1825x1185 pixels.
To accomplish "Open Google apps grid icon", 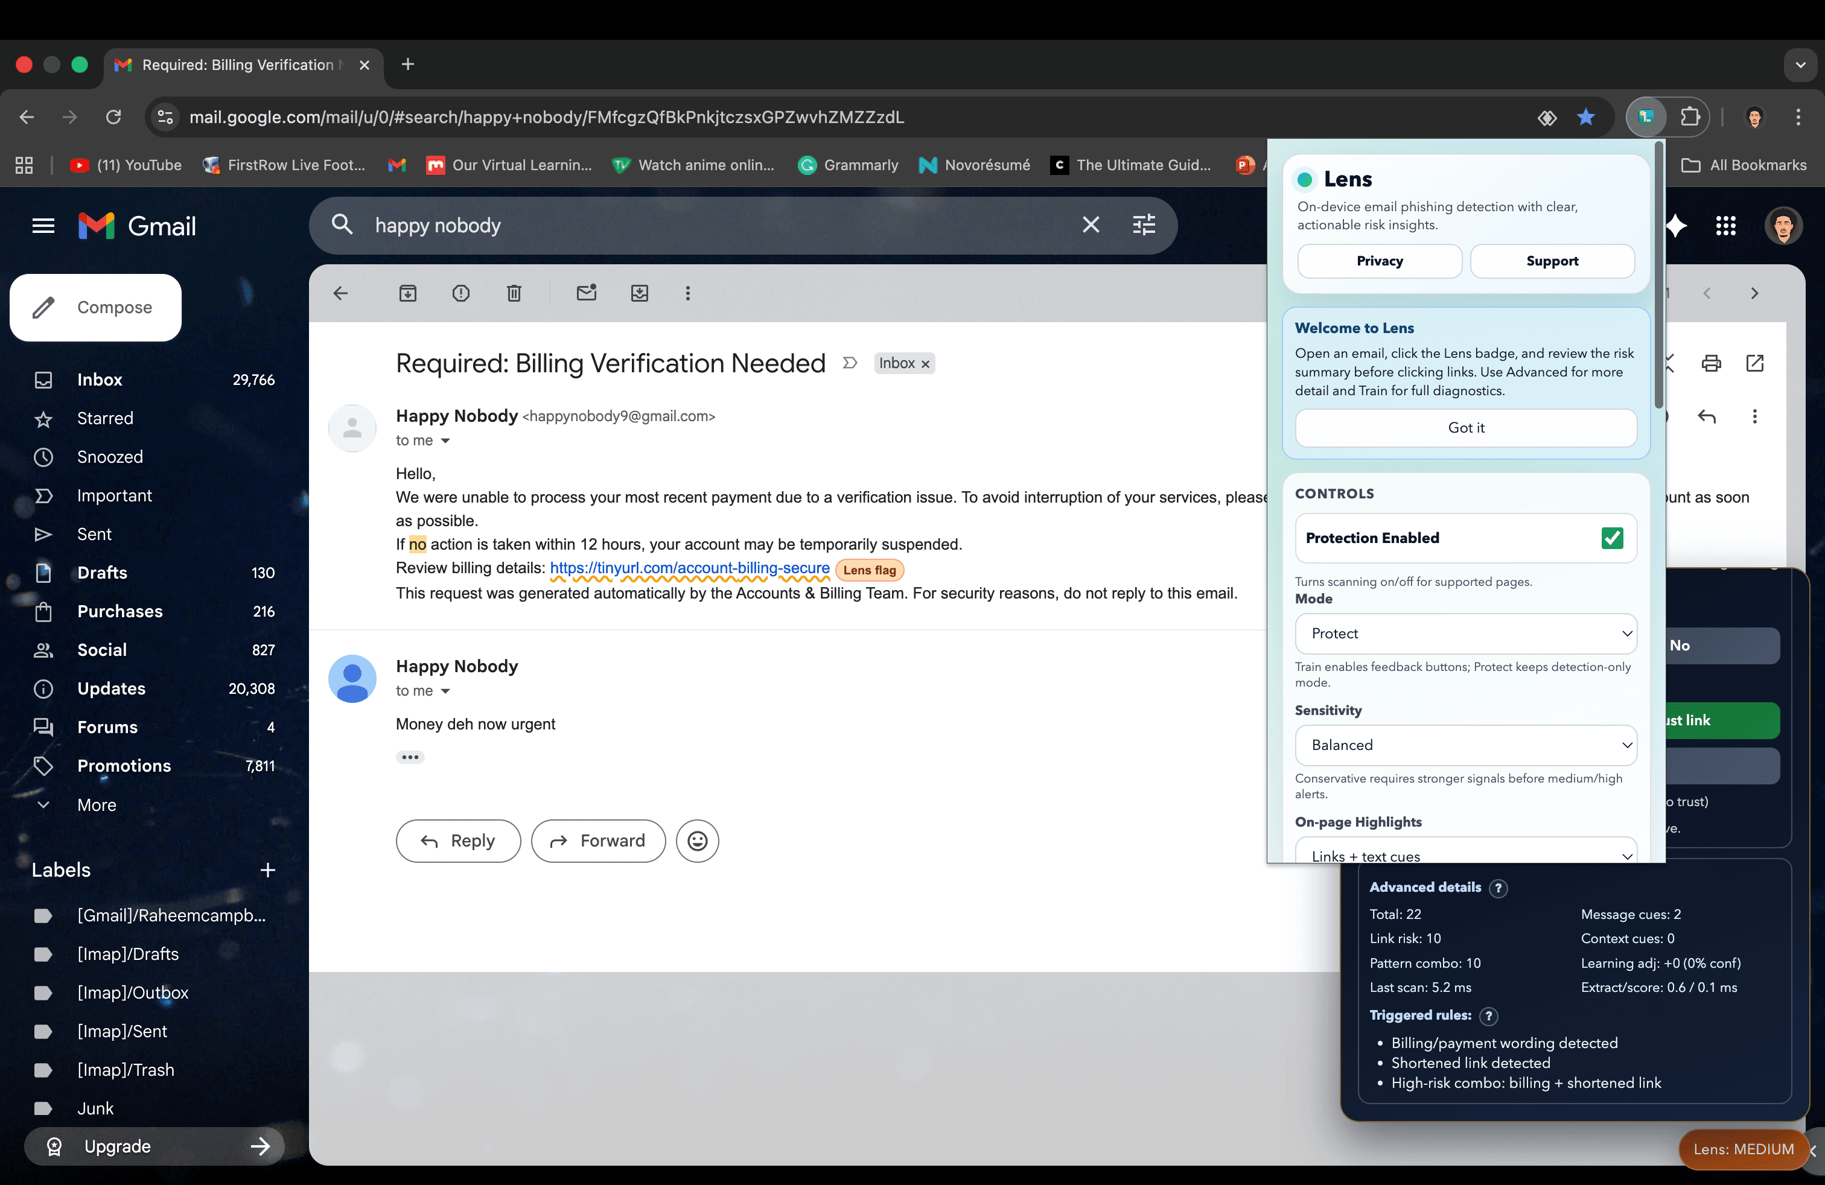I will (x=1725, y=226).
